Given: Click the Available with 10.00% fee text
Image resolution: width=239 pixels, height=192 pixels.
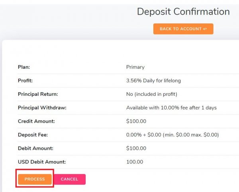Looking at the screenshot, I should pos(171,108).
